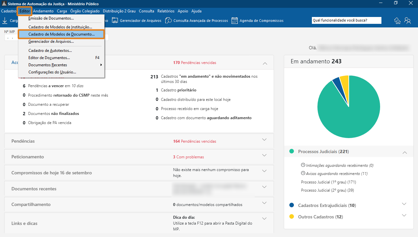Expand the Compartilhamento section
This screenshot has height=237, width=418.
click(x=265, y=203)
